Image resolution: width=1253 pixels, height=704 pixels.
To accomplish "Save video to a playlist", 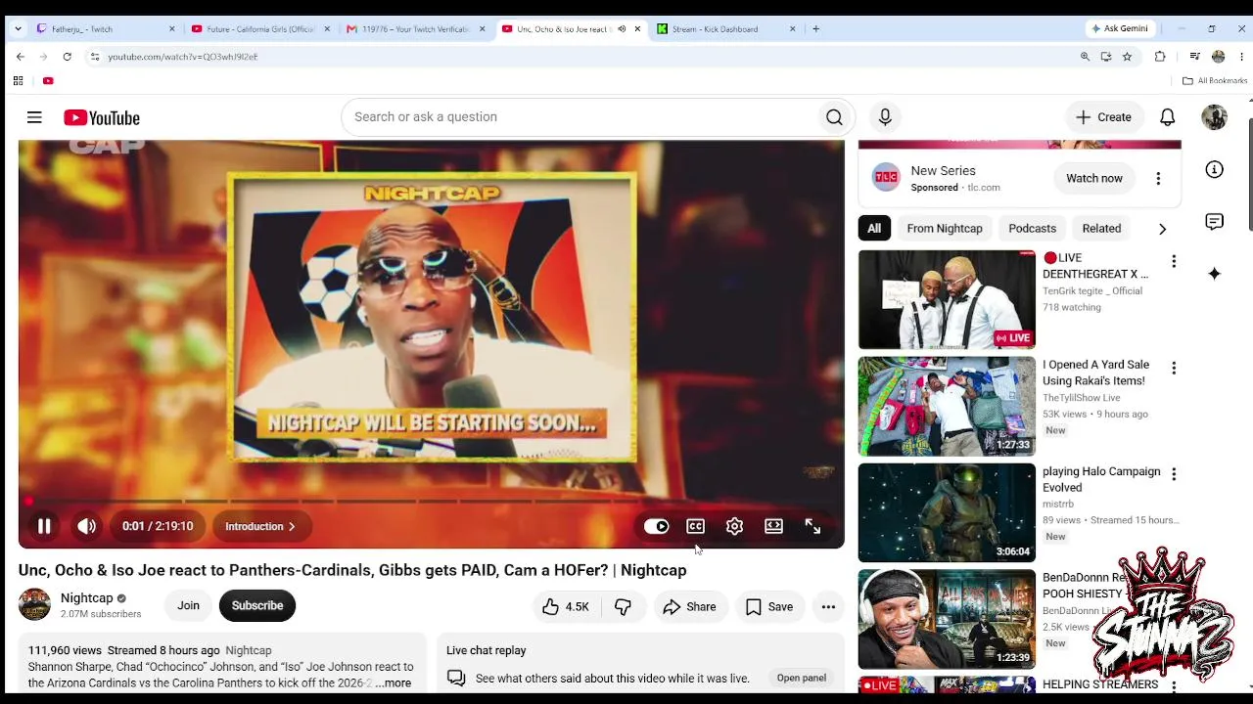I will pos(769,606).
